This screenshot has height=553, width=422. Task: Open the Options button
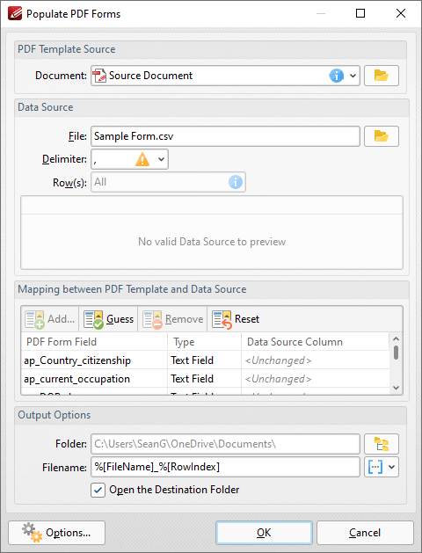click(57, 533)
